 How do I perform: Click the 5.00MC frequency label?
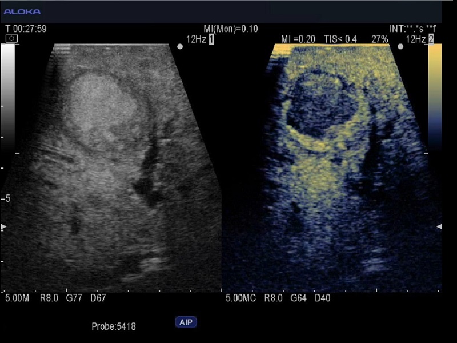[x=241, y=298]
